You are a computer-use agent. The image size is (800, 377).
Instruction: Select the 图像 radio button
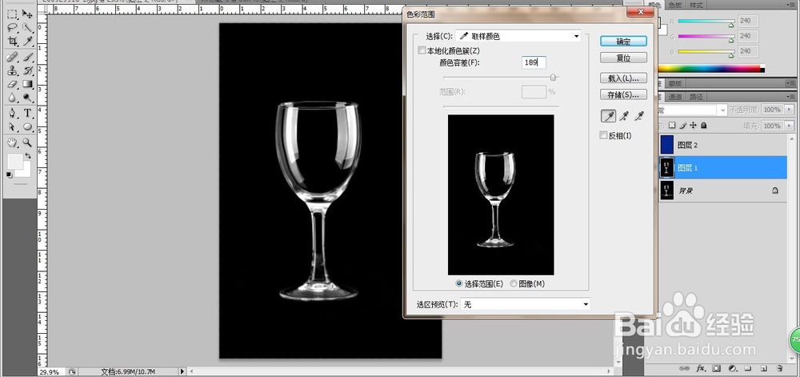point(514,283)
